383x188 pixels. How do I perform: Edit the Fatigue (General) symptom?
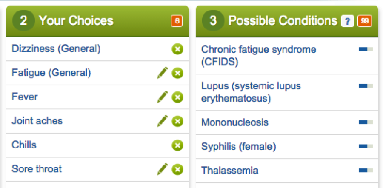162,73
